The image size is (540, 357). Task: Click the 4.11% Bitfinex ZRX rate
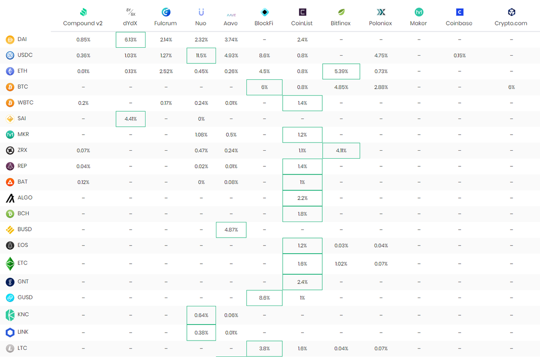[341, 151]
